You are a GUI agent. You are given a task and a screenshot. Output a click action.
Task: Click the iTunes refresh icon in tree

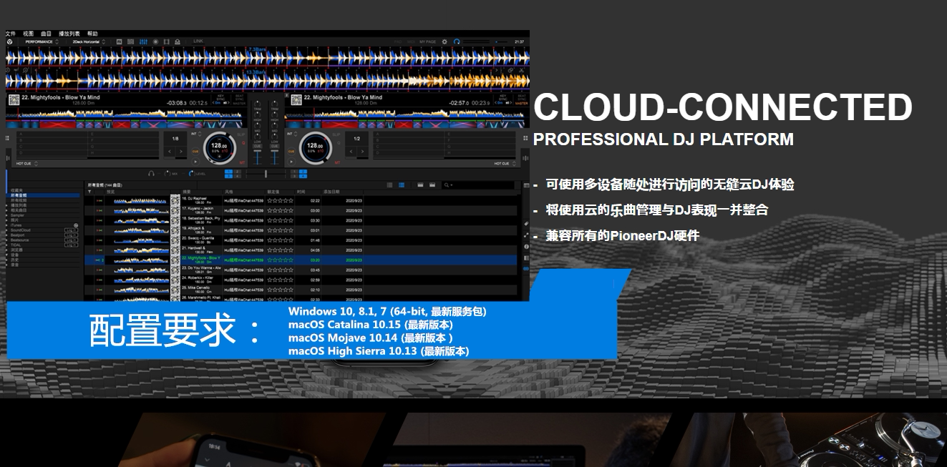[x=76, y=225]
